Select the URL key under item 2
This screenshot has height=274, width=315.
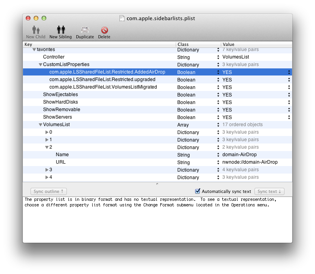(x=61, y=162)
